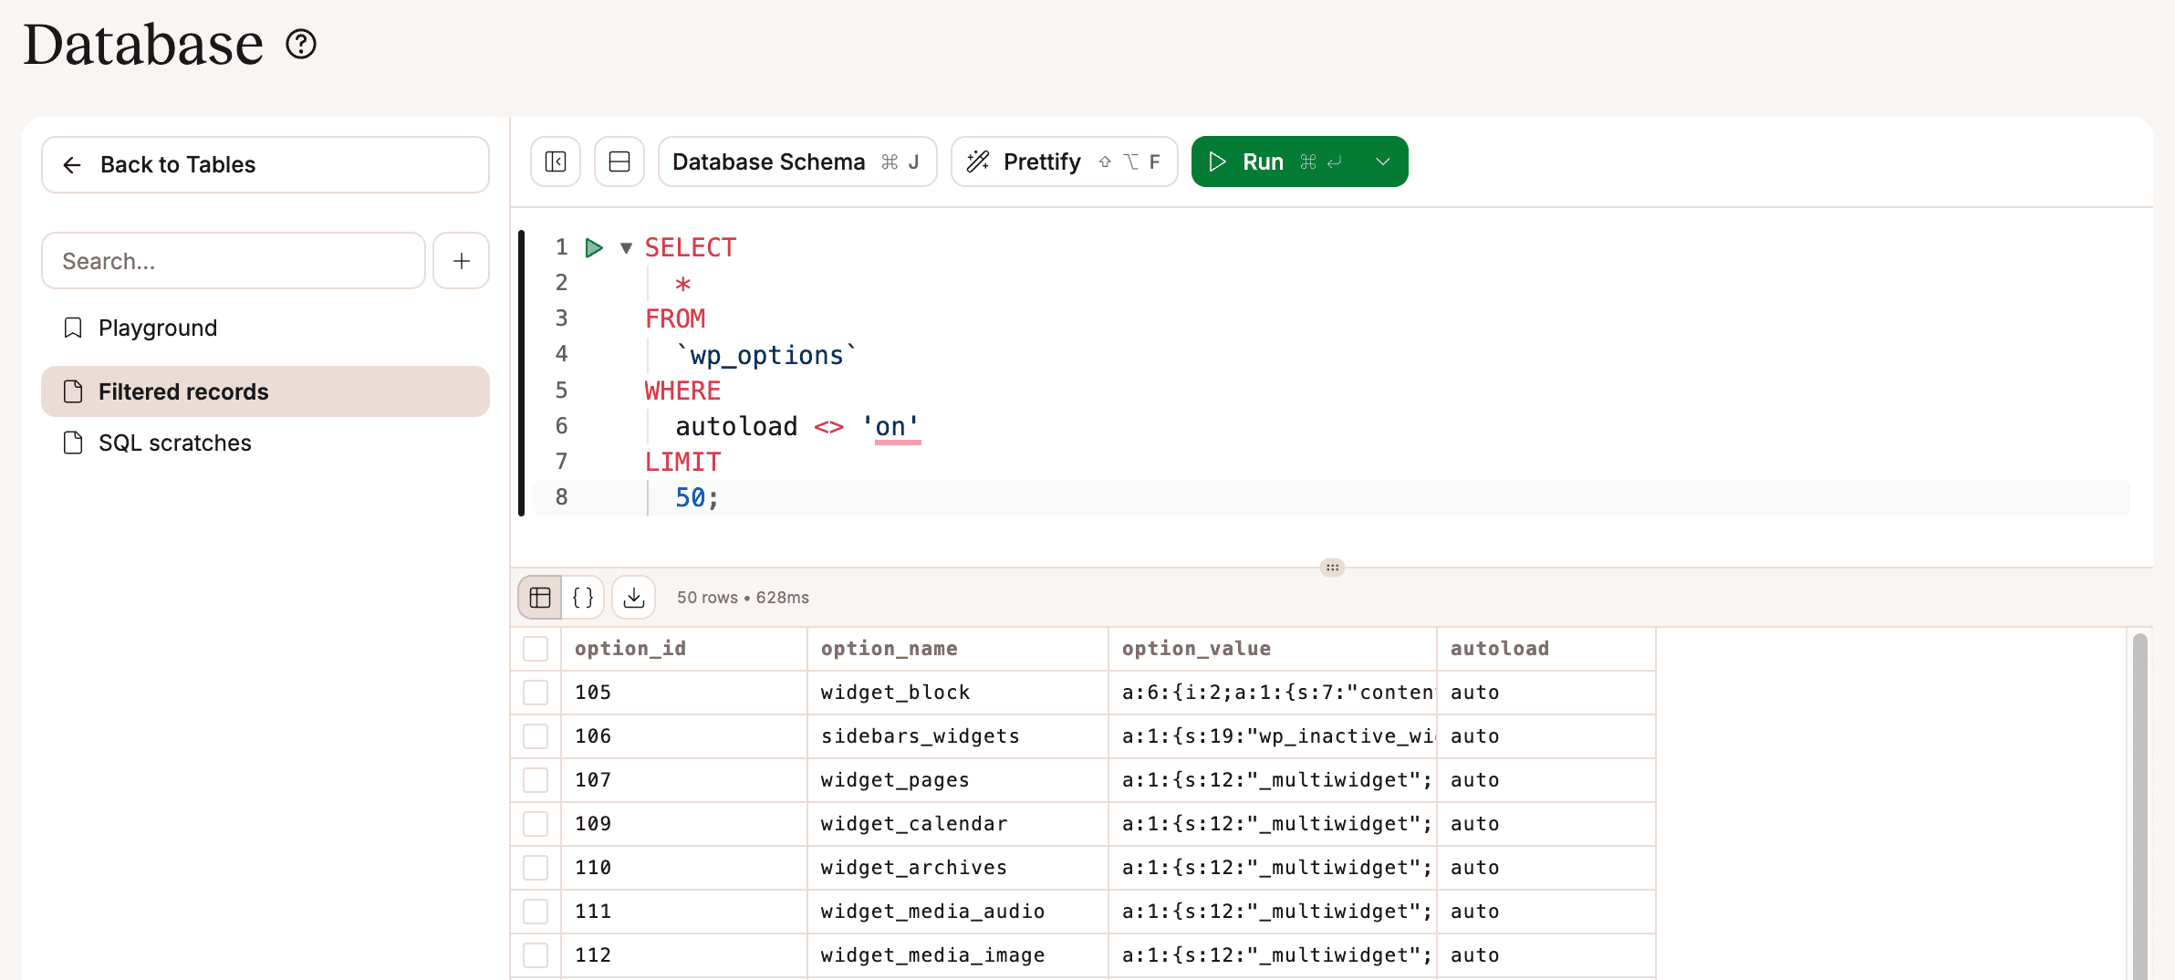Viewport: 2175px width, 980px height.
Task: Open the Database Schema panel
Action: click(769, 162)
